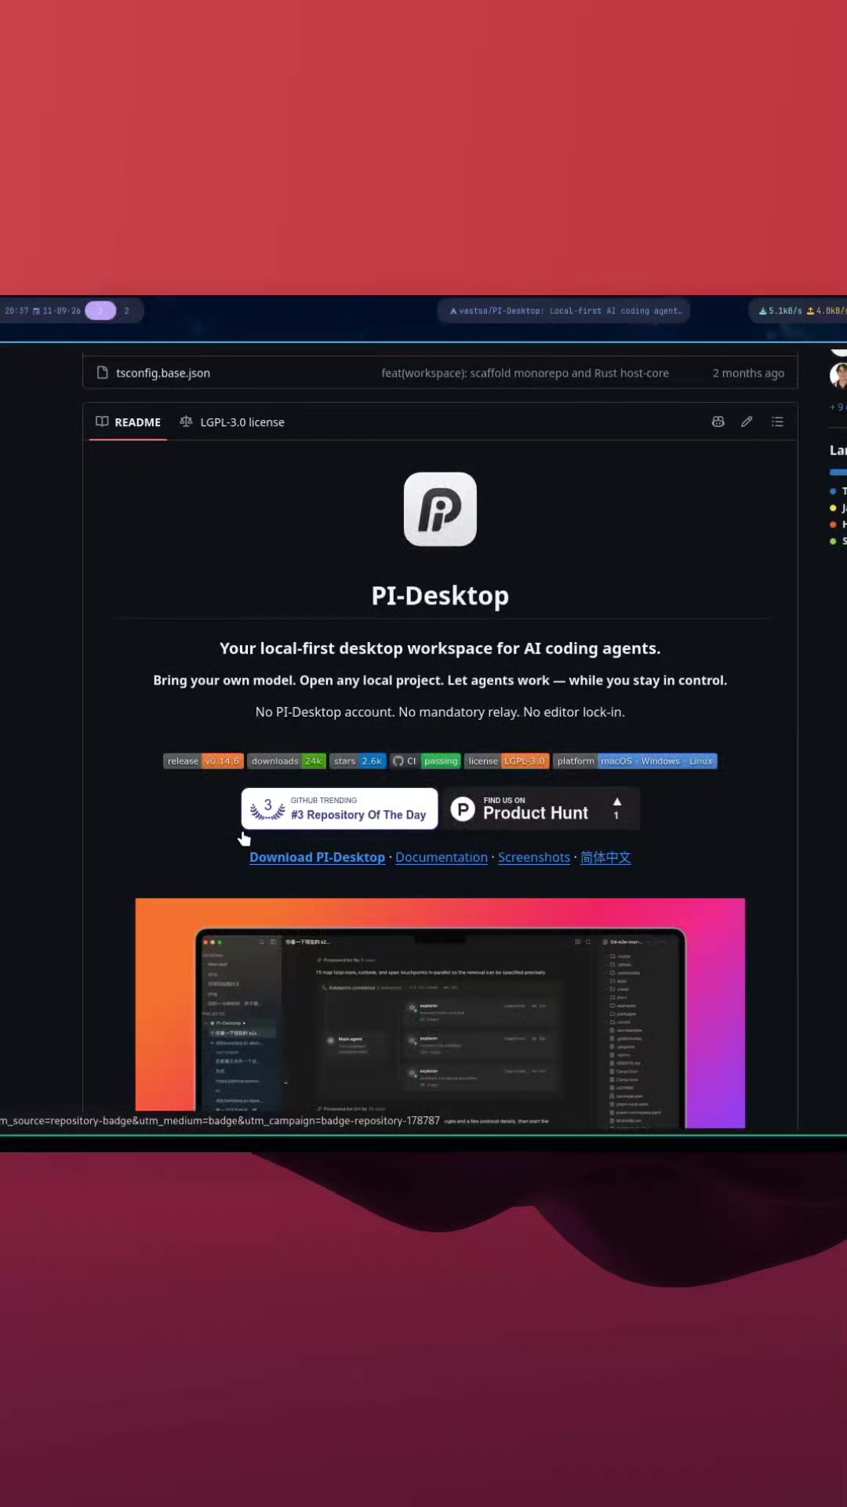Click the license LGPL-3.0 badge

507,761
